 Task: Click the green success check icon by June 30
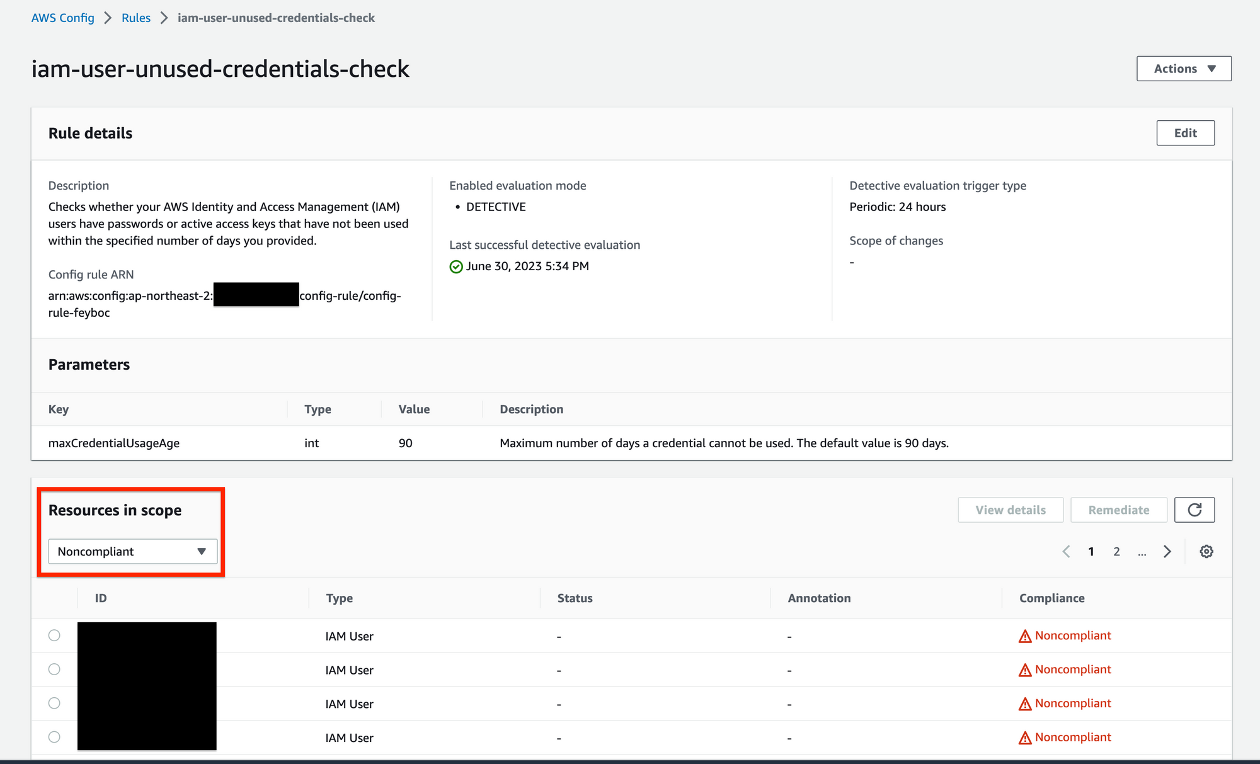[x=456, y=267]
